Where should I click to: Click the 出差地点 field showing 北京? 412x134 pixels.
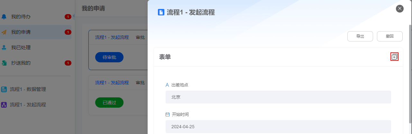tap(278, 97)
